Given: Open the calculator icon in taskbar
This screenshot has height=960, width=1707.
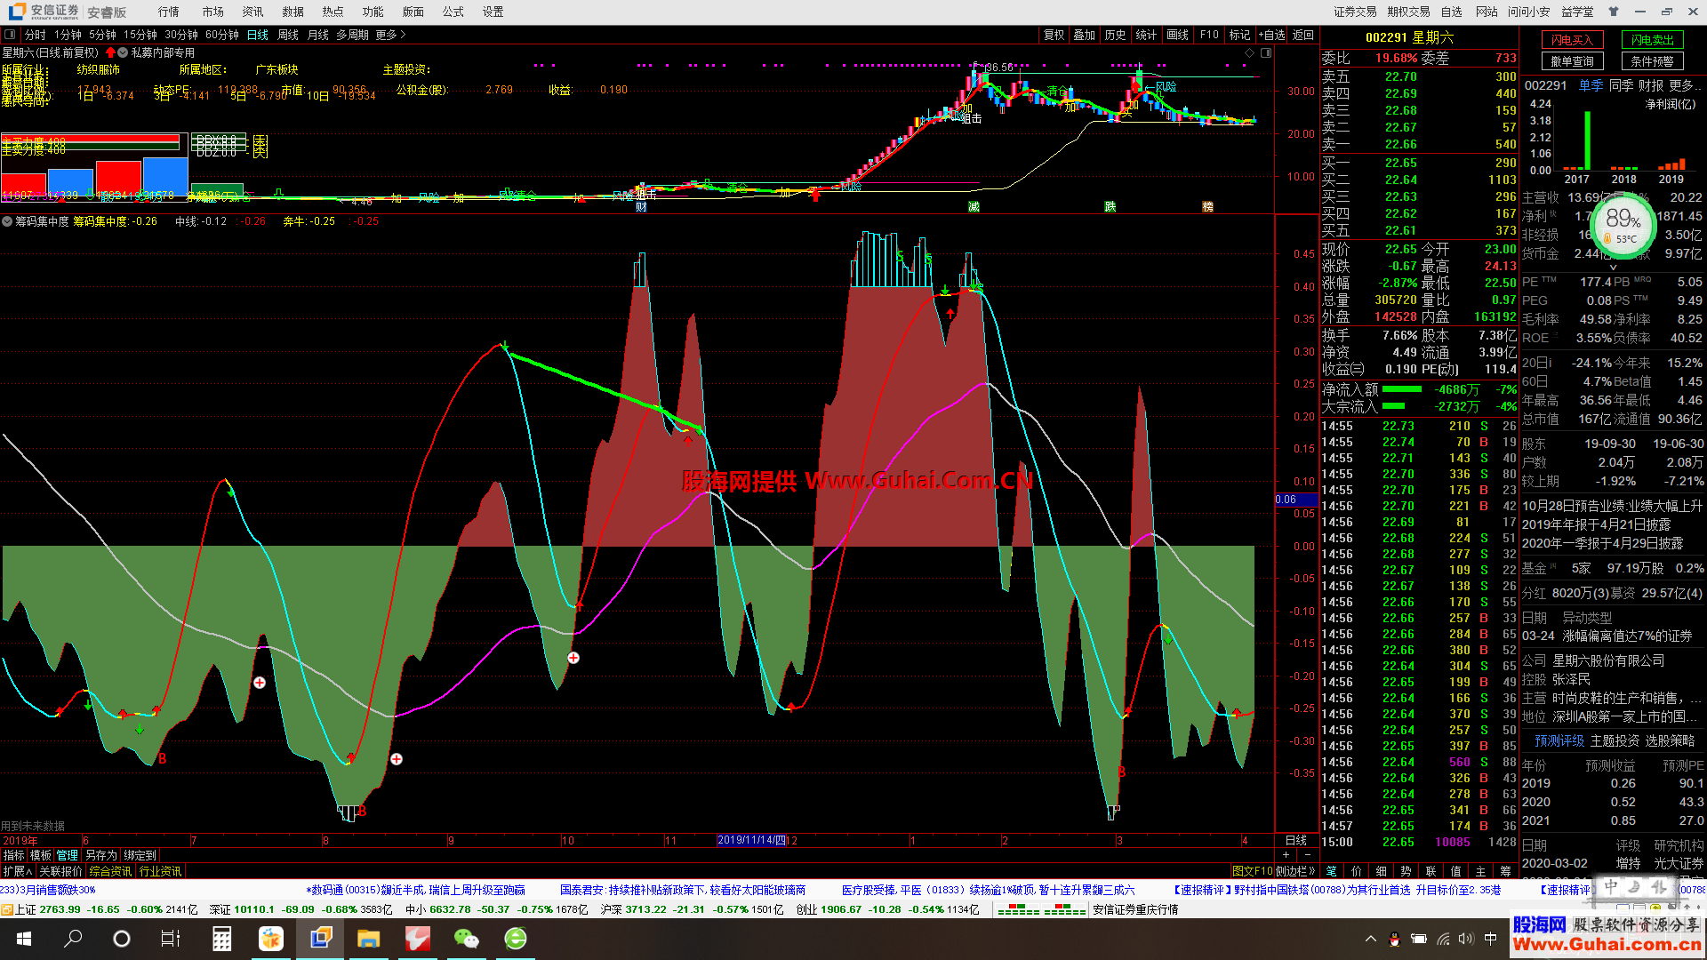Looking at the screenshot, I should [221, 939].
